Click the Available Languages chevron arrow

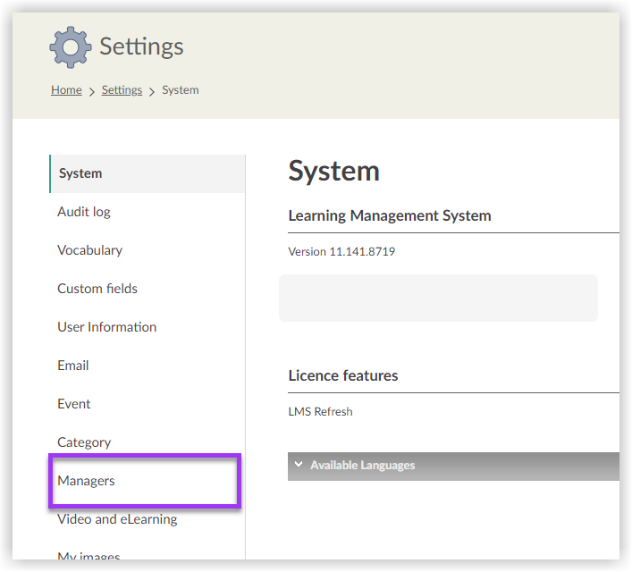299,465
